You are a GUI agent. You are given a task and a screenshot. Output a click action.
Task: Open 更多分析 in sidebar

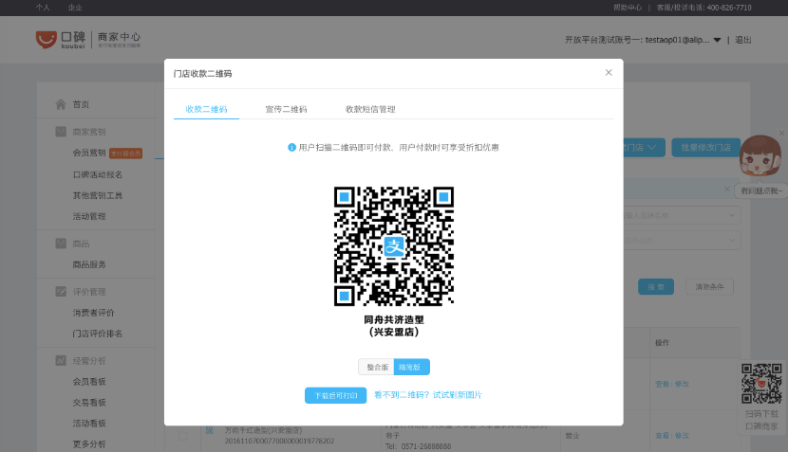pyautogui.click(x=89, y=444)
